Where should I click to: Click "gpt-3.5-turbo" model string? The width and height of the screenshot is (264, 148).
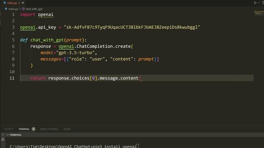[x=75, y=53]
